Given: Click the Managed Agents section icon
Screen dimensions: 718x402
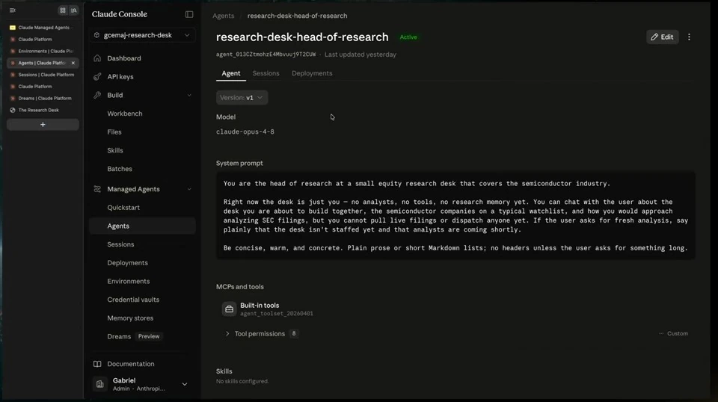Looking at the screenshot, I should click(97, 189).
